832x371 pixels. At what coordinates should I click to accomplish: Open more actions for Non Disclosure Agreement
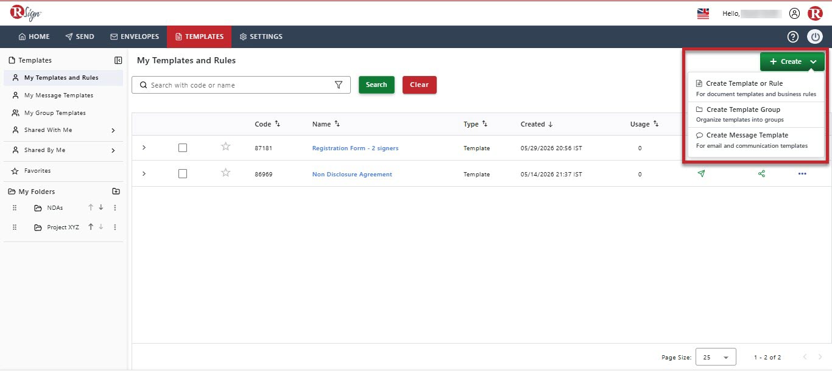[x=802, y=174]
